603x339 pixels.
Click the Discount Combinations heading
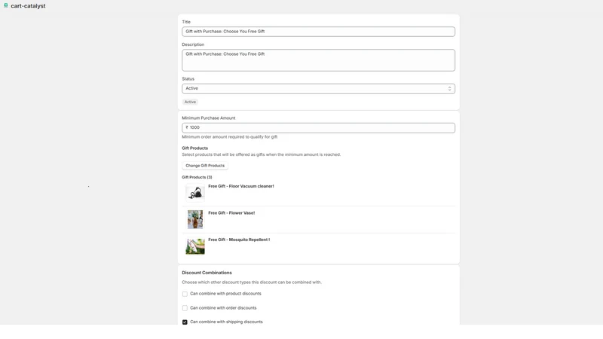207,273
